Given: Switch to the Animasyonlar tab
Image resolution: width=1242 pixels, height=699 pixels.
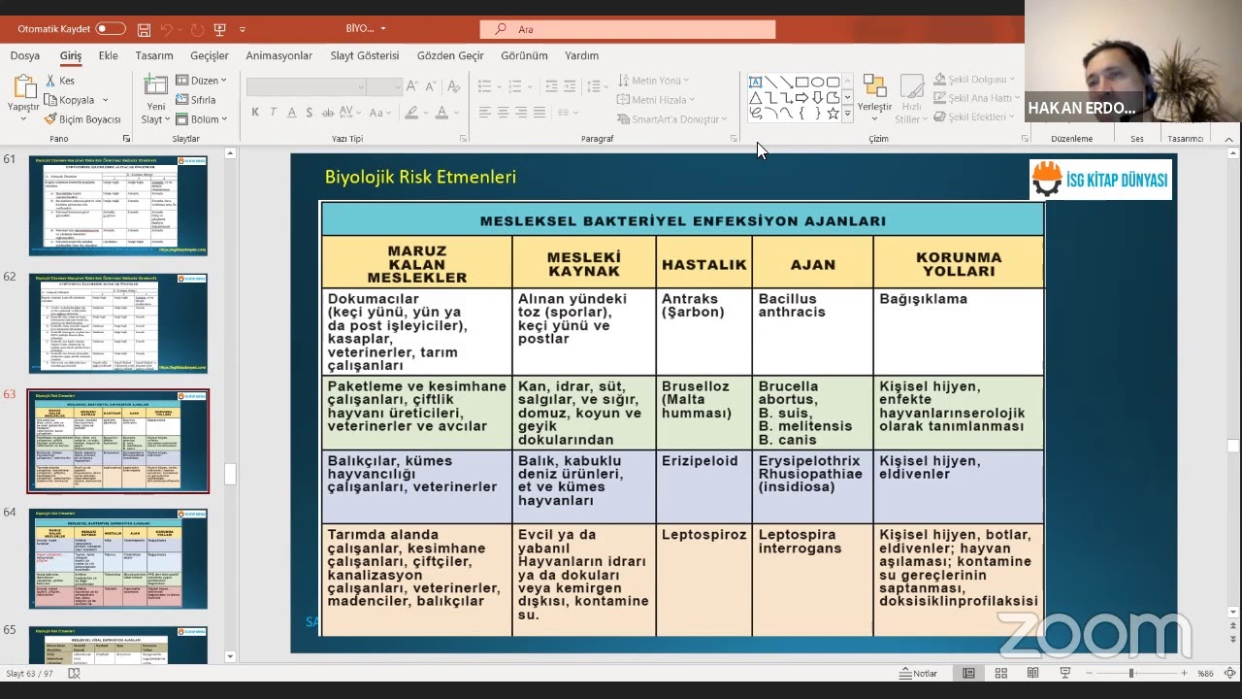Looking at the screenshot, I should pyautogui.click(x=279, y=56).
